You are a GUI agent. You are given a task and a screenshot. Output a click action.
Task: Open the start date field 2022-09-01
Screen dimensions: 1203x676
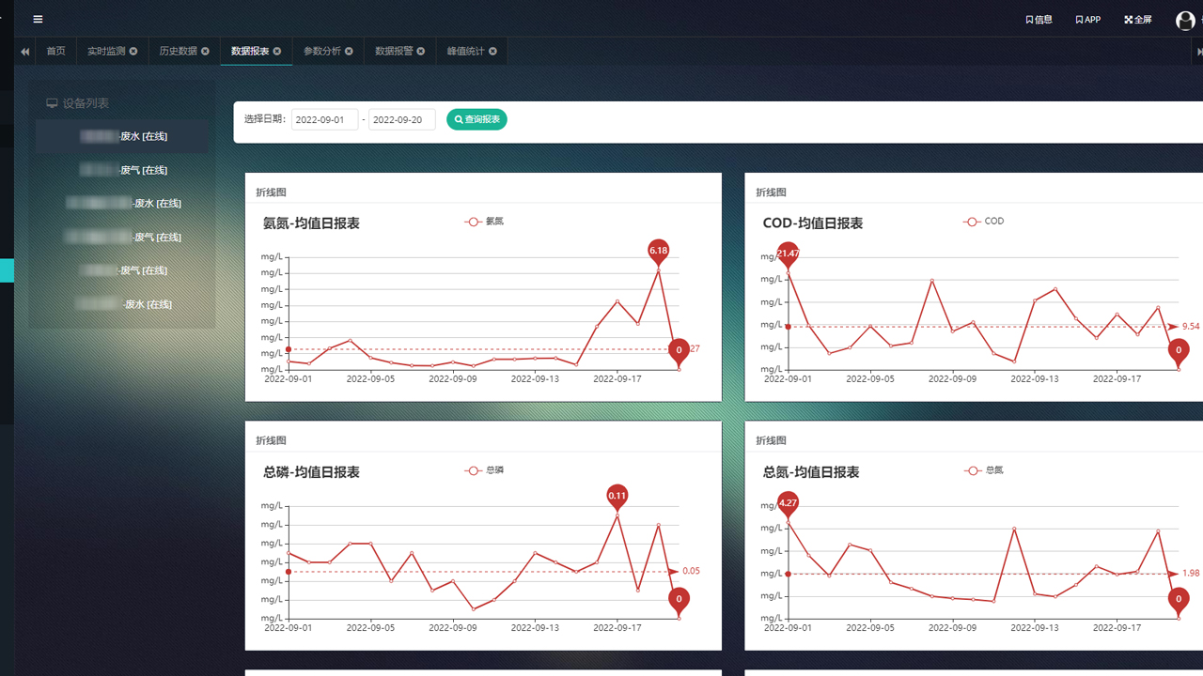tap(324, 120)
